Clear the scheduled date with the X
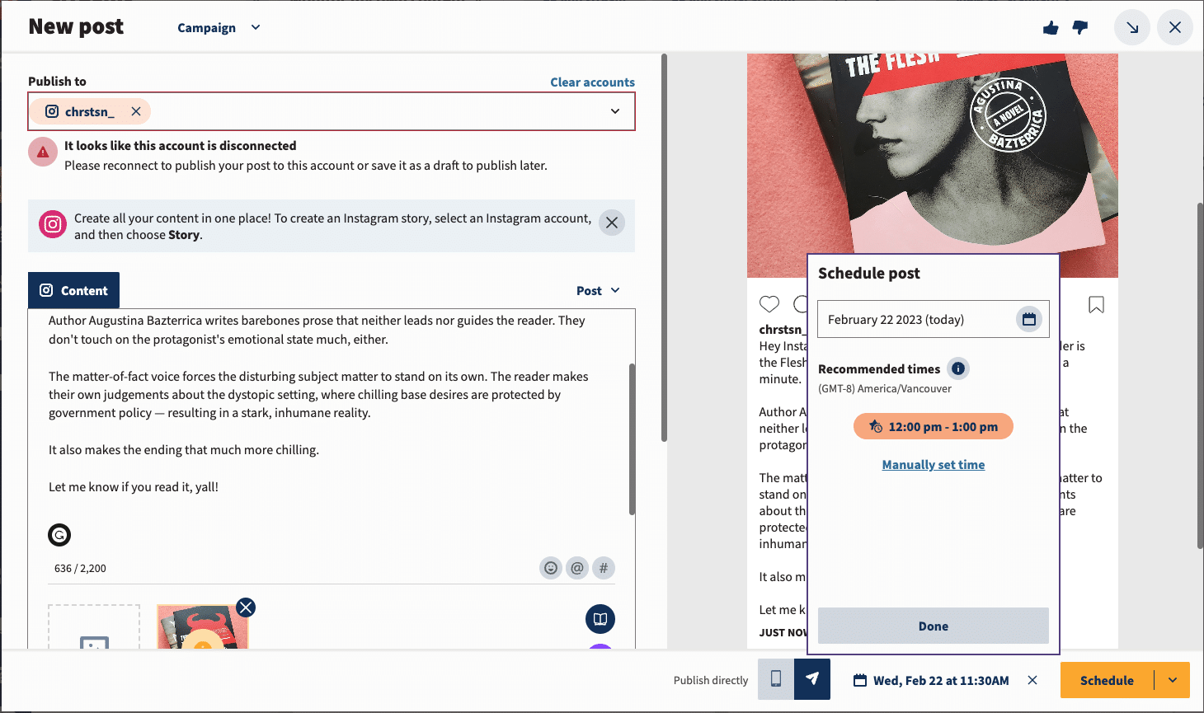This screenshot has height=713, width=1204. click(1032, 680)
